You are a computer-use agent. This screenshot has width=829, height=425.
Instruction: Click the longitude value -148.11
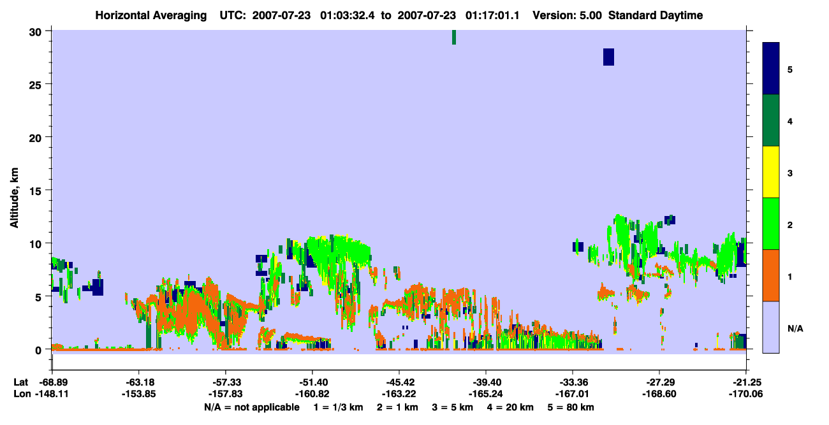[x=52, y=394]
